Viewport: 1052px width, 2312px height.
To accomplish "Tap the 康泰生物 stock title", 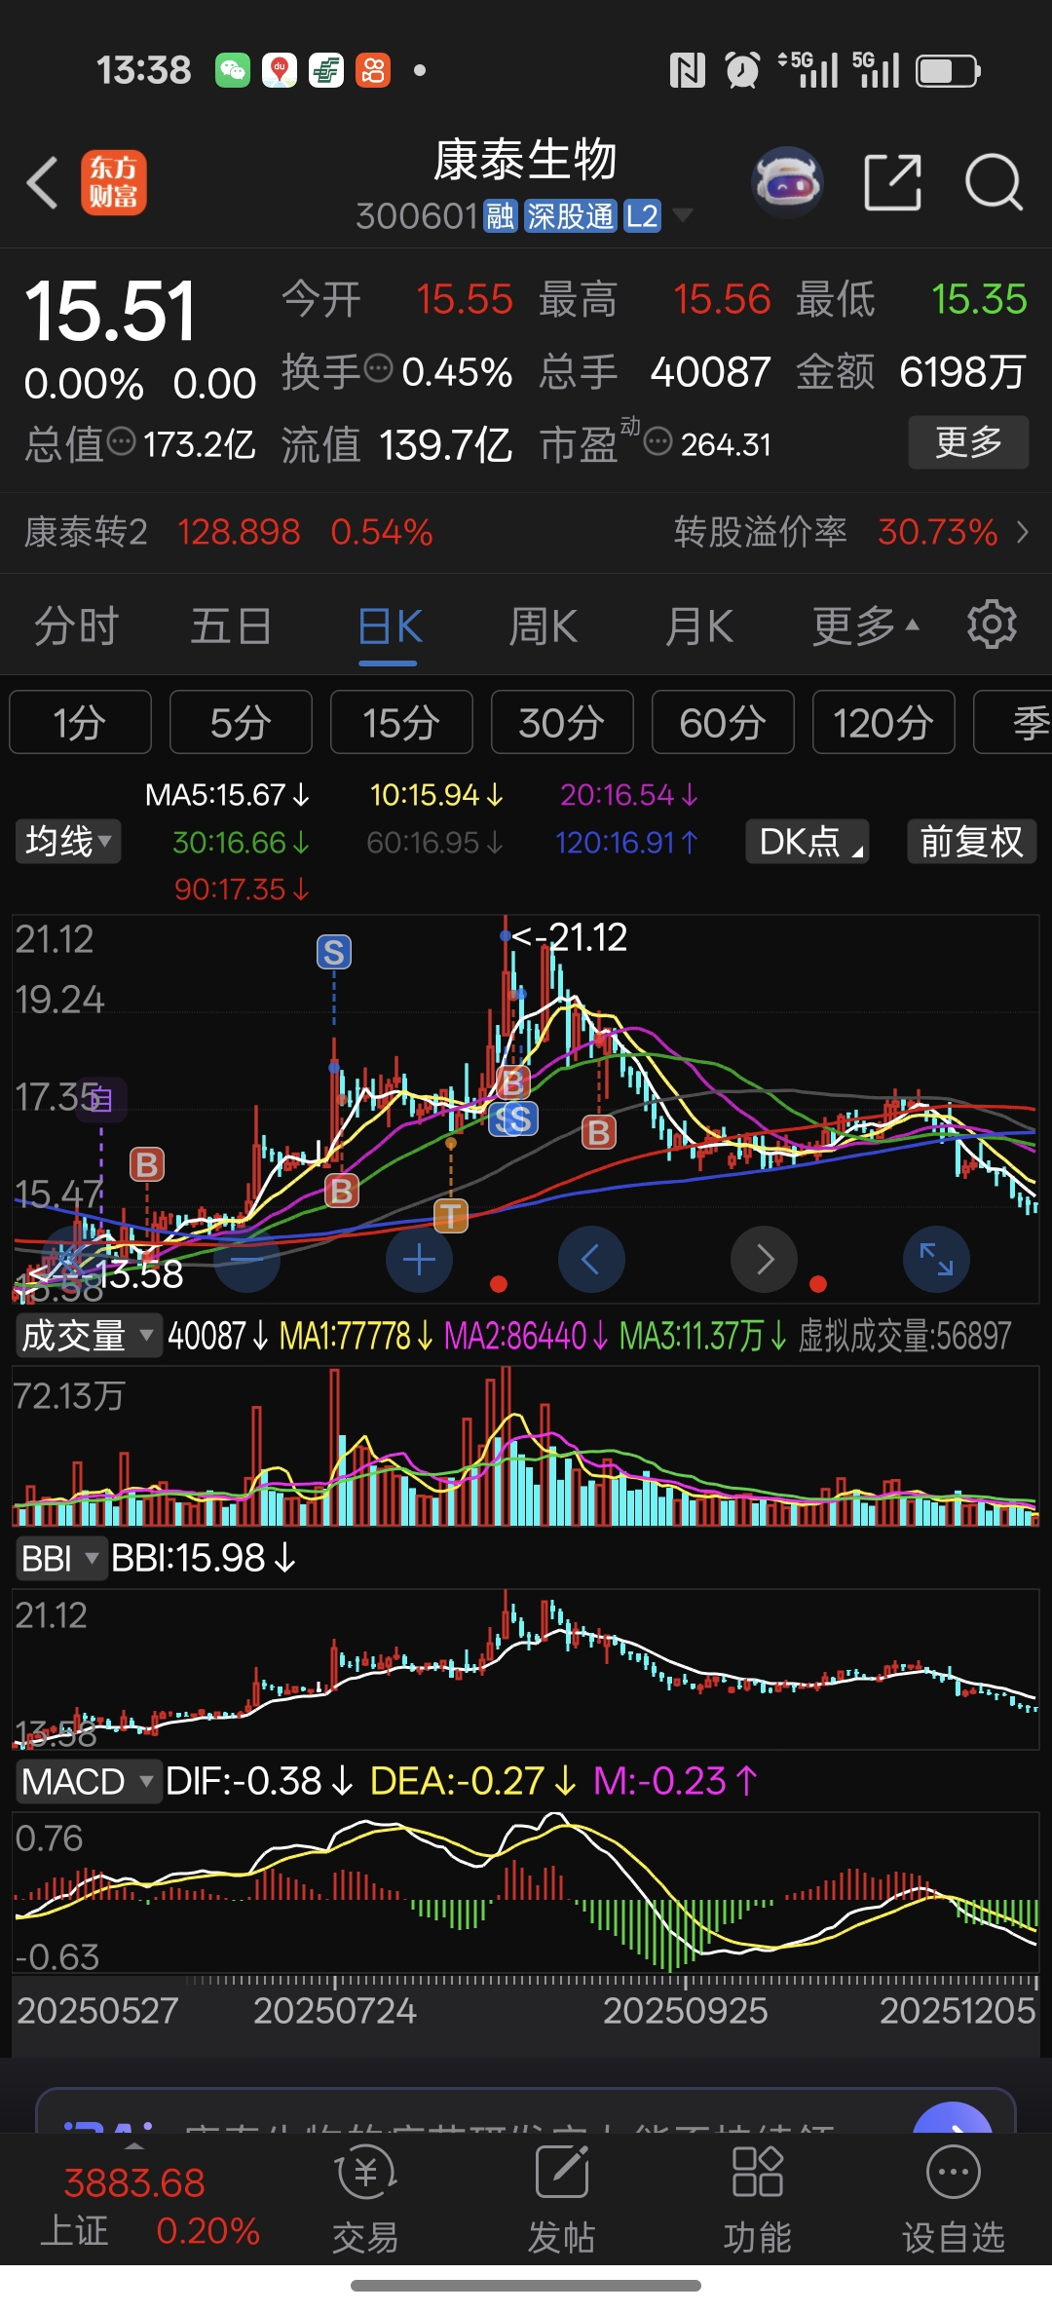I will [525, 160].
